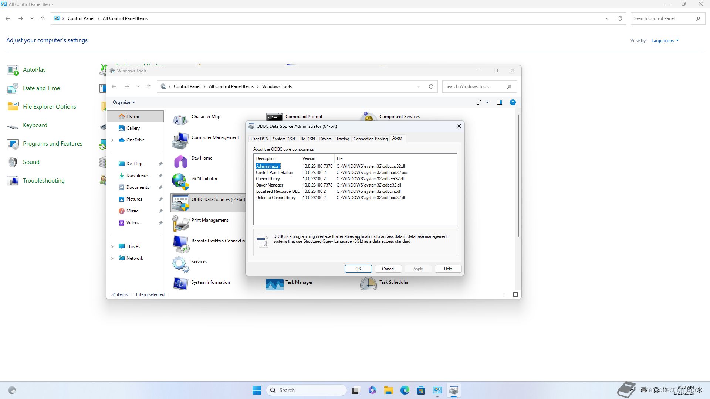Switch to large icons view in status bar
710x399 pixels.
click(x=515, y=294)
